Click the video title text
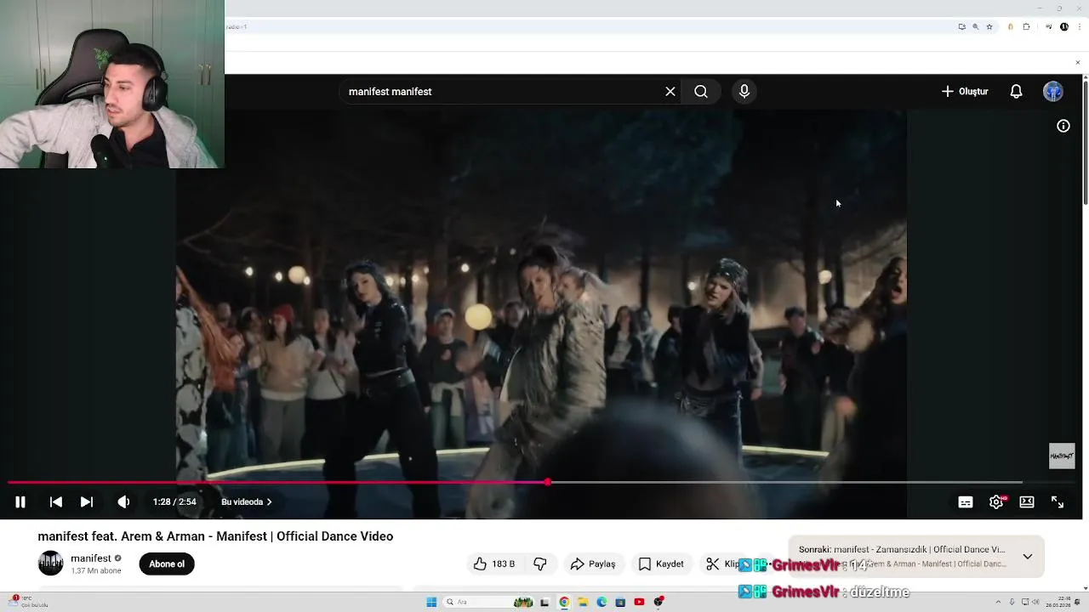The image size is (1089, 612). click(x=215, y=536)
